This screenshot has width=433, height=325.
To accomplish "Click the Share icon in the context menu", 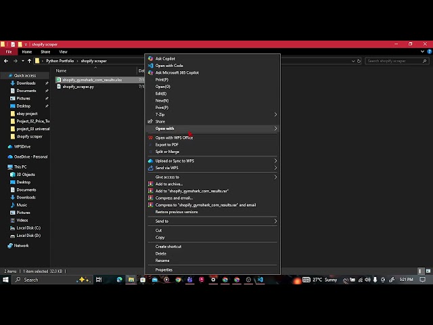I will coord(150,121).
